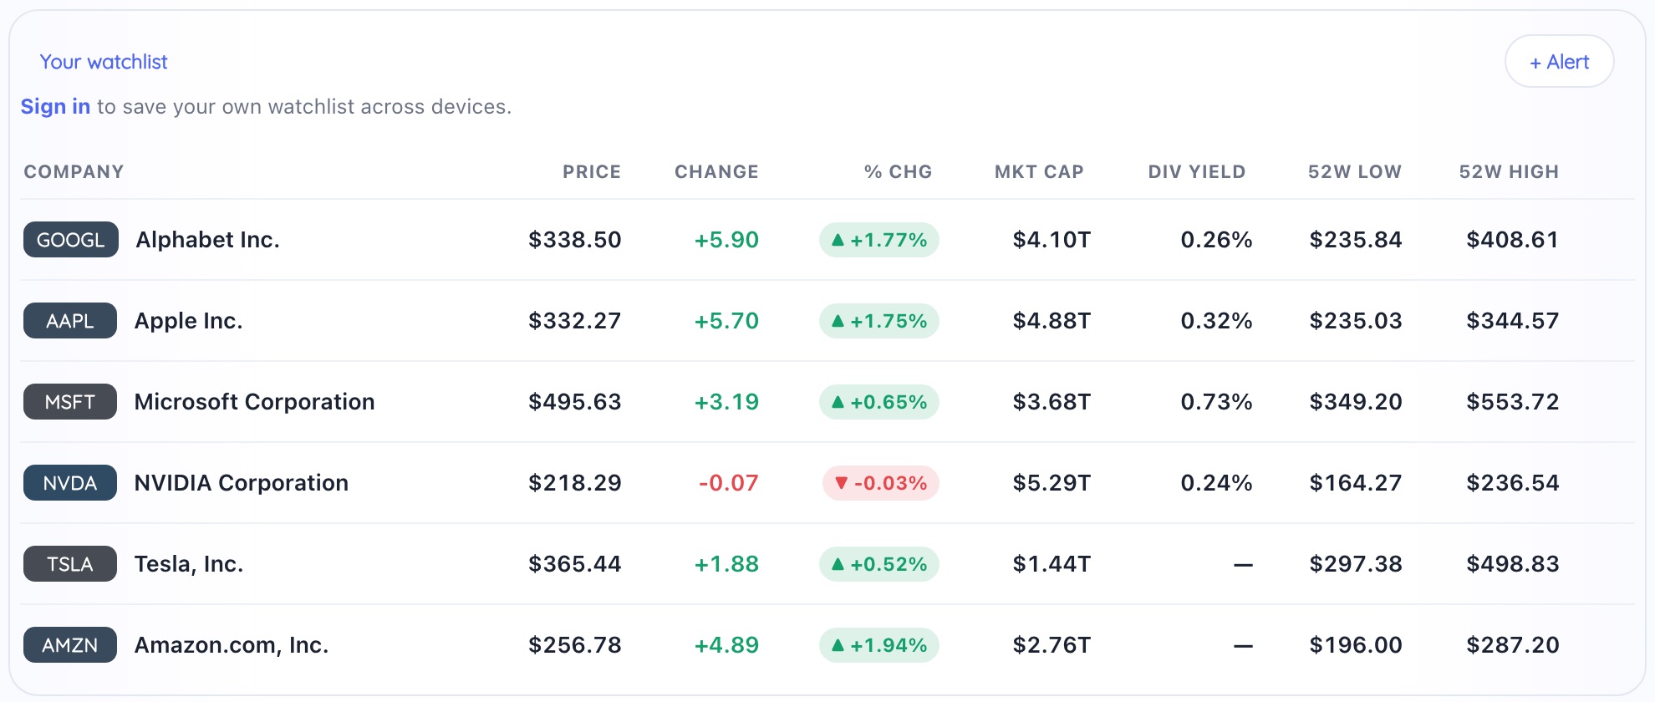Click the +5.70 change value
The image size is (1655, 702).
click(x=727, y=321)
